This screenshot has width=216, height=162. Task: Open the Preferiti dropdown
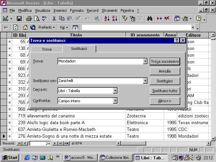click(47, 28)
